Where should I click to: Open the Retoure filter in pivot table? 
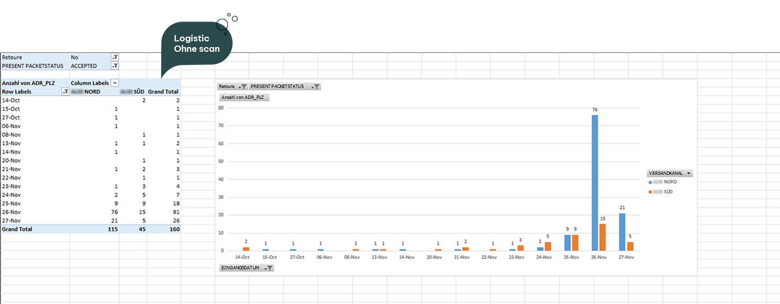pos(115,57)
